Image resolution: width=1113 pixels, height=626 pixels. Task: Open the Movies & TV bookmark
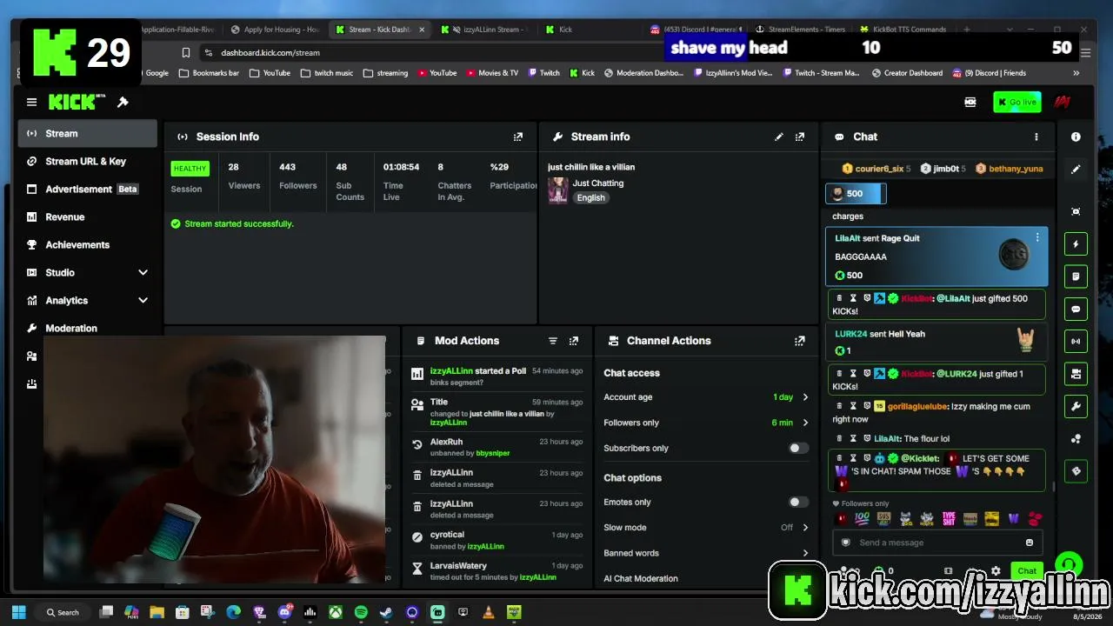click(492, 73)
